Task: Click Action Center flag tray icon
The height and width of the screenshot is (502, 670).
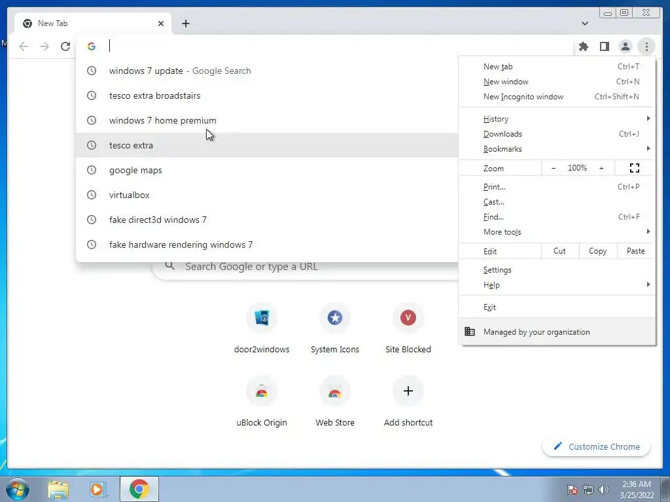Action: pos(572,490)
